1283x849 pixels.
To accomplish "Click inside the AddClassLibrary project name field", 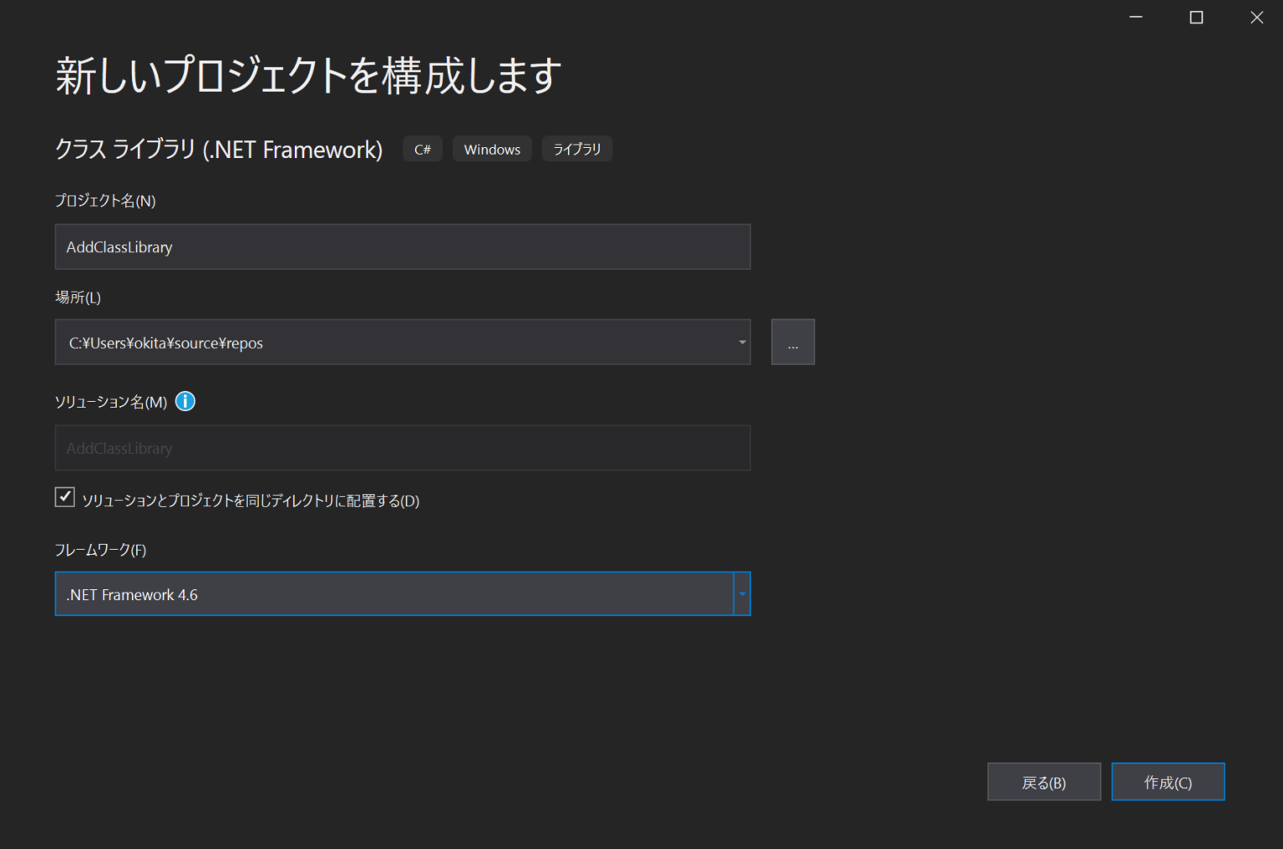I will coord(403,247).
